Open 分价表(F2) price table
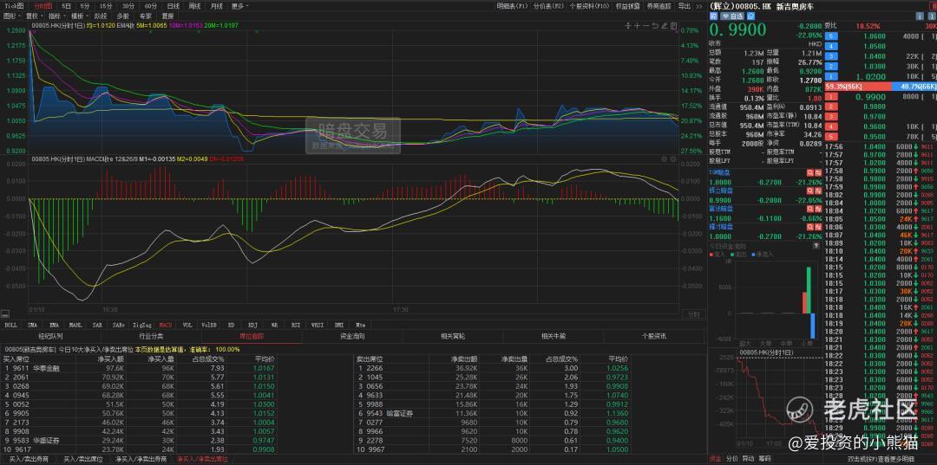This screenshot has height=465, width=937. pos(548,5)
